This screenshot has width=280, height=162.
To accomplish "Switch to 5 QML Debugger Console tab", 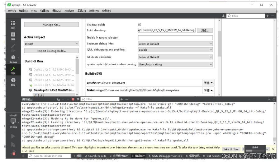I will coord(166,156).
